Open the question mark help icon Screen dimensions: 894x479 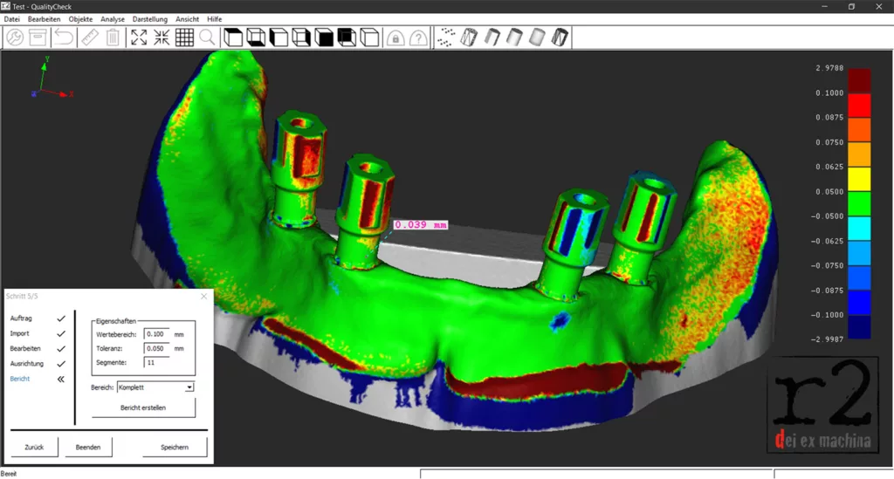tap(419, 38)
